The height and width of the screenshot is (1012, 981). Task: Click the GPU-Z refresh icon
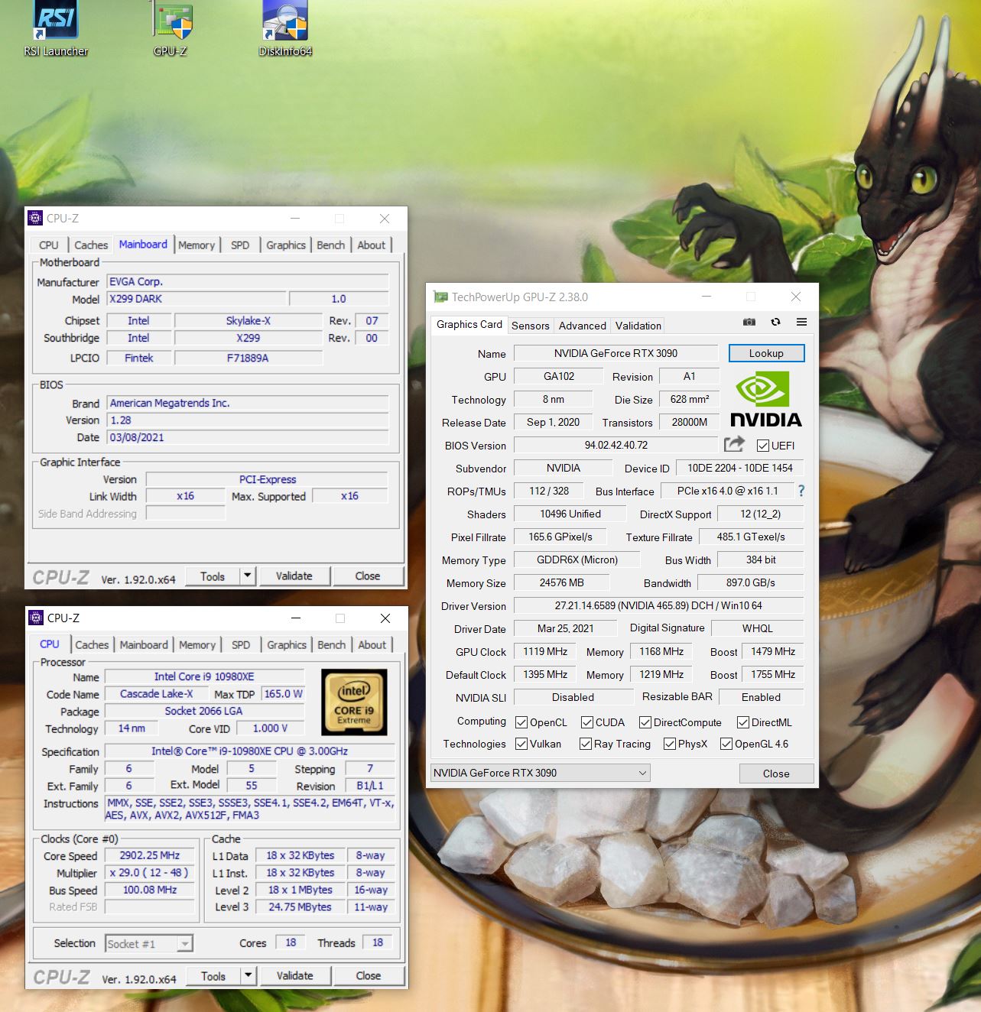(x=775, y=322)
